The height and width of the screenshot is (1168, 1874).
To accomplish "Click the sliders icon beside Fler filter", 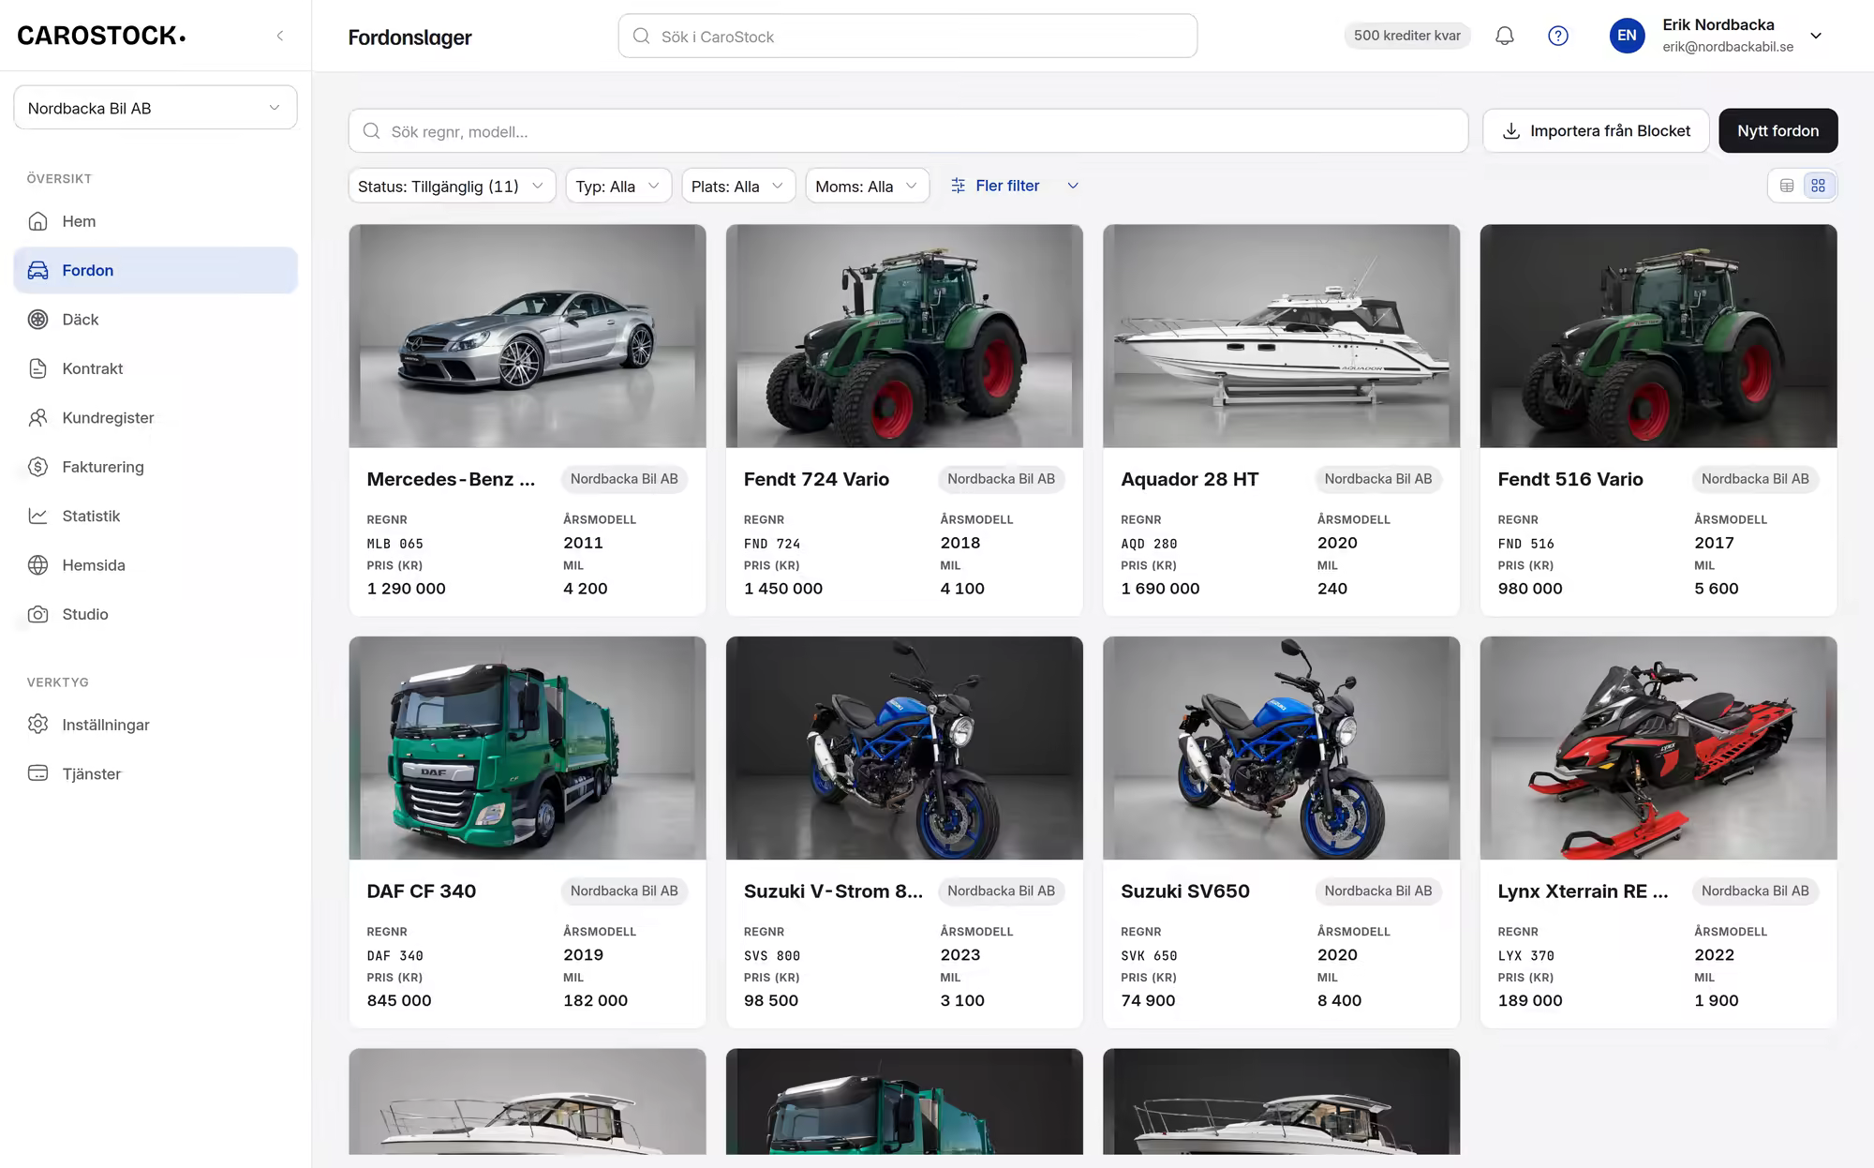I will tap(958, 186).
